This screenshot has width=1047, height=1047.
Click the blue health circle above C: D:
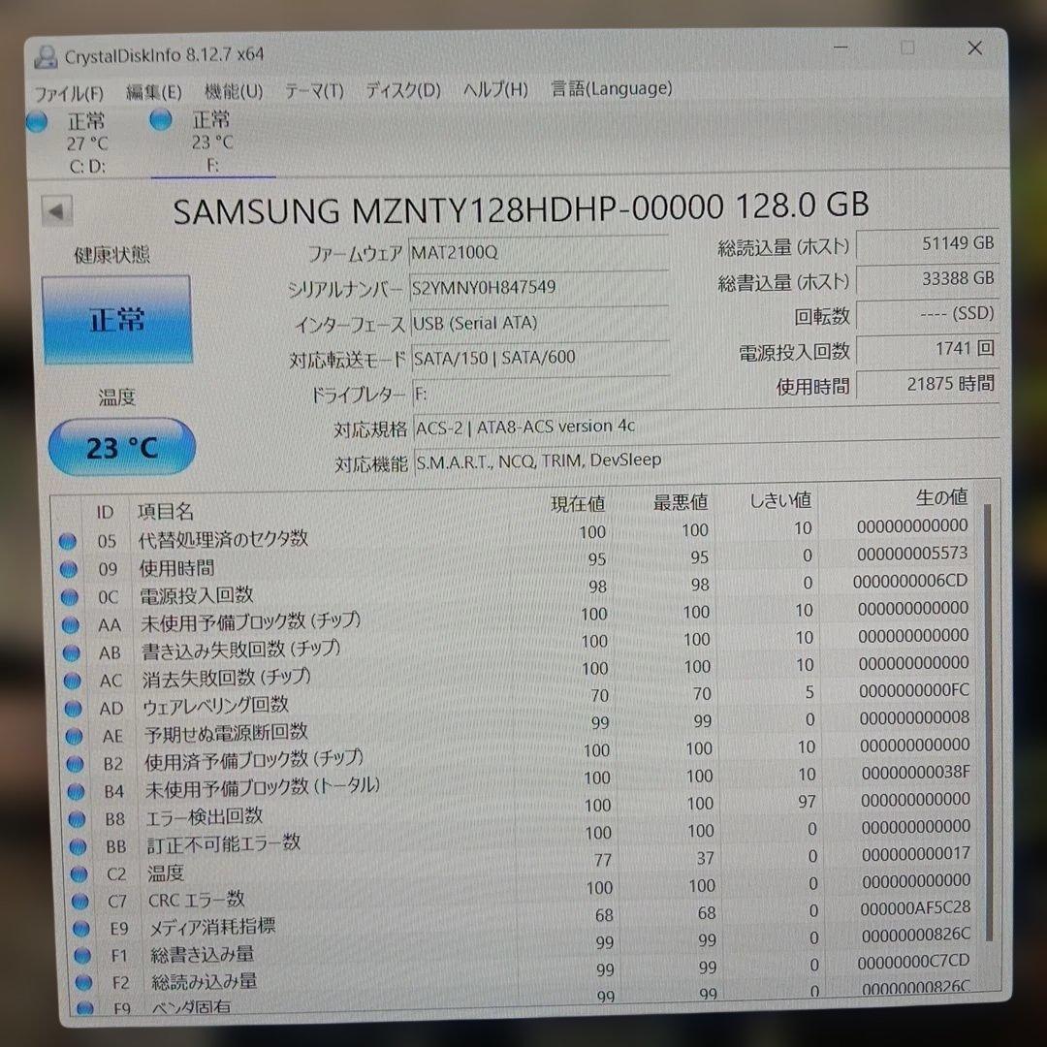[37, 121]
